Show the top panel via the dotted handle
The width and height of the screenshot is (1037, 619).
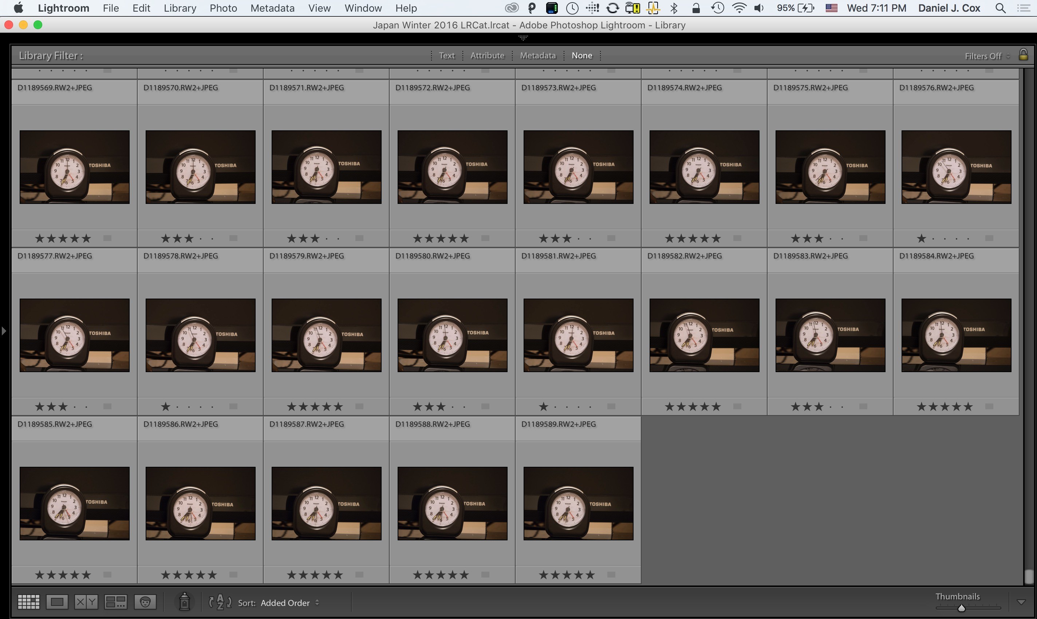[x=523, y=38]
